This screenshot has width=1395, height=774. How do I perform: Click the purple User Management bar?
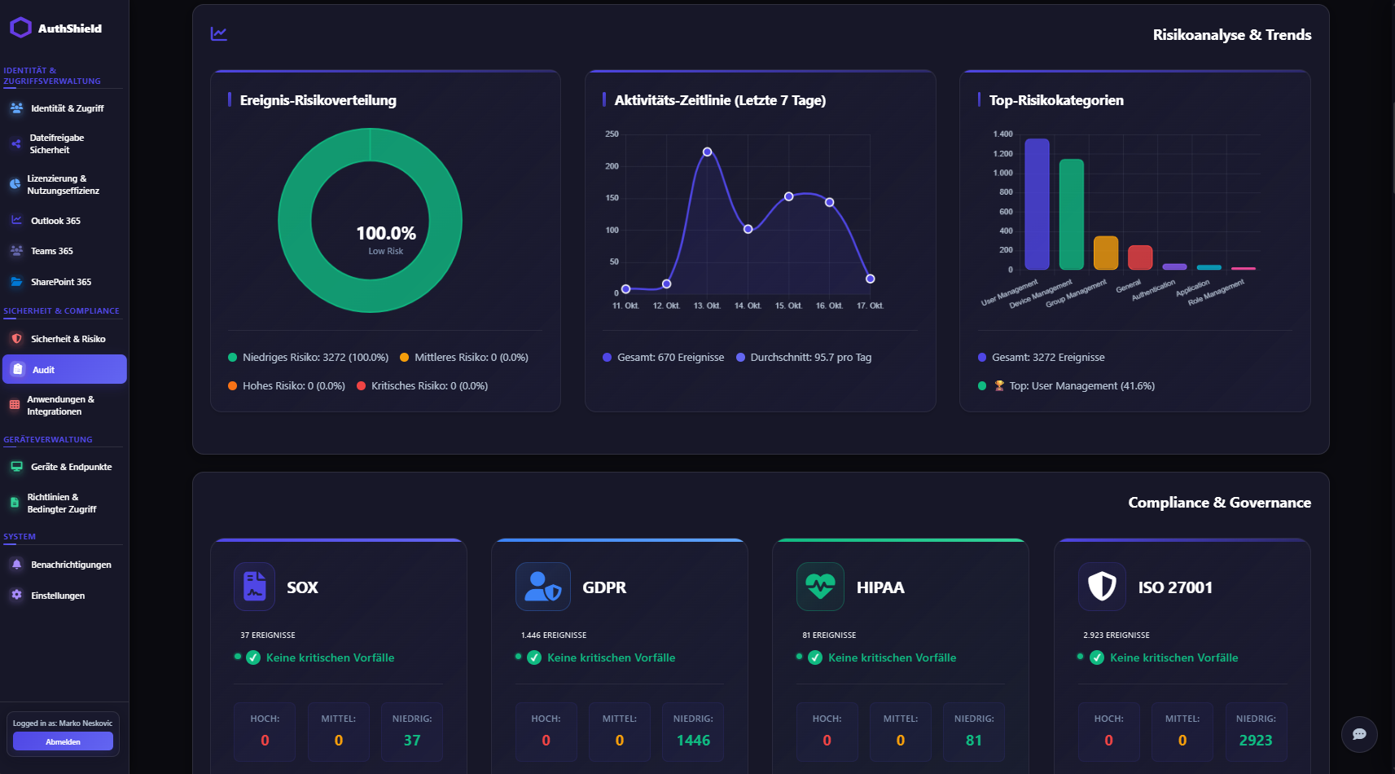click(1037, 204)
